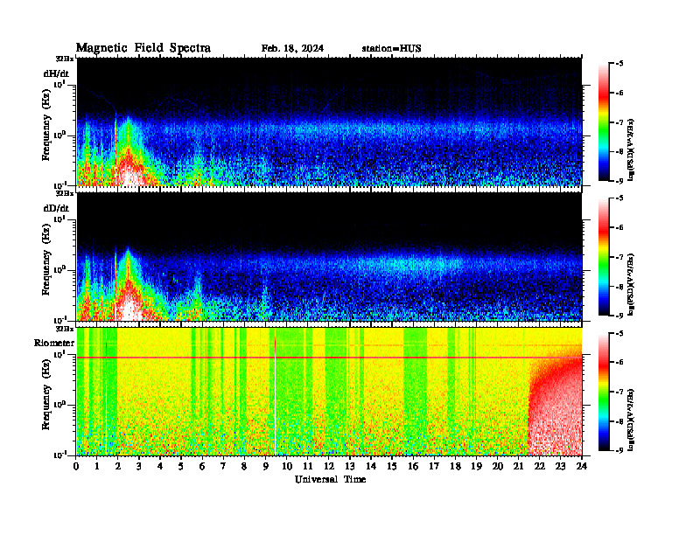Click hour "24" on the time axis
The height and width of the screenshot is (535, 693).
click(x=582, y=466)
